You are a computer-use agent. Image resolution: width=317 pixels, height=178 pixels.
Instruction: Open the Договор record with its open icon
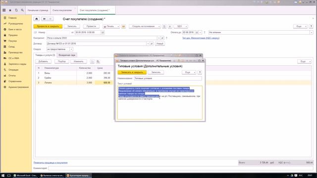pyautogui.click(x=152, y=44)
